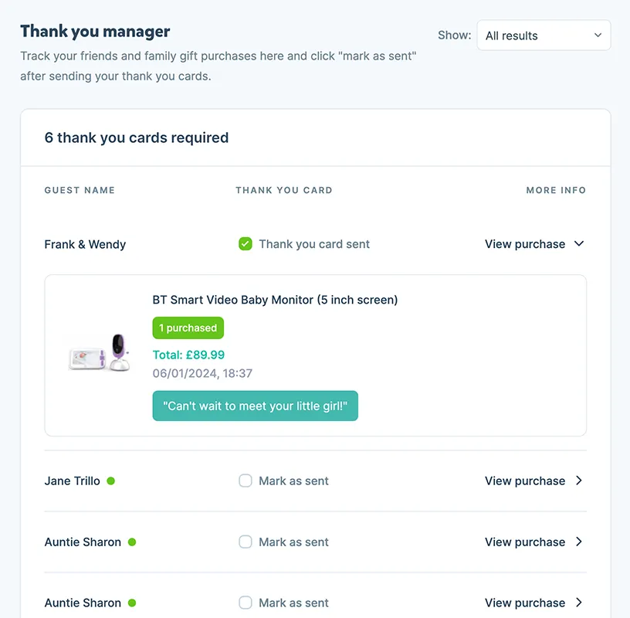Click the BT Smart Video Baby Monitor title

[x=275, y=300]
